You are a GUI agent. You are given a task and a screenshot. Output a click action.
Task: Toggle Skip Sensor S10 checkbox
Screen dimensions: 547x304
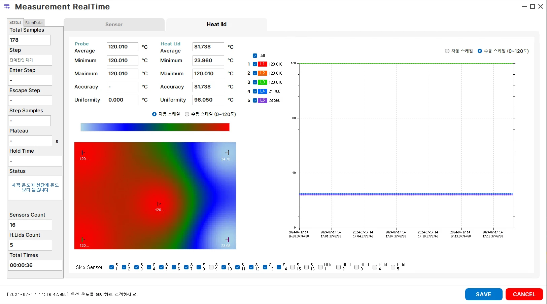tap(224, 267)
